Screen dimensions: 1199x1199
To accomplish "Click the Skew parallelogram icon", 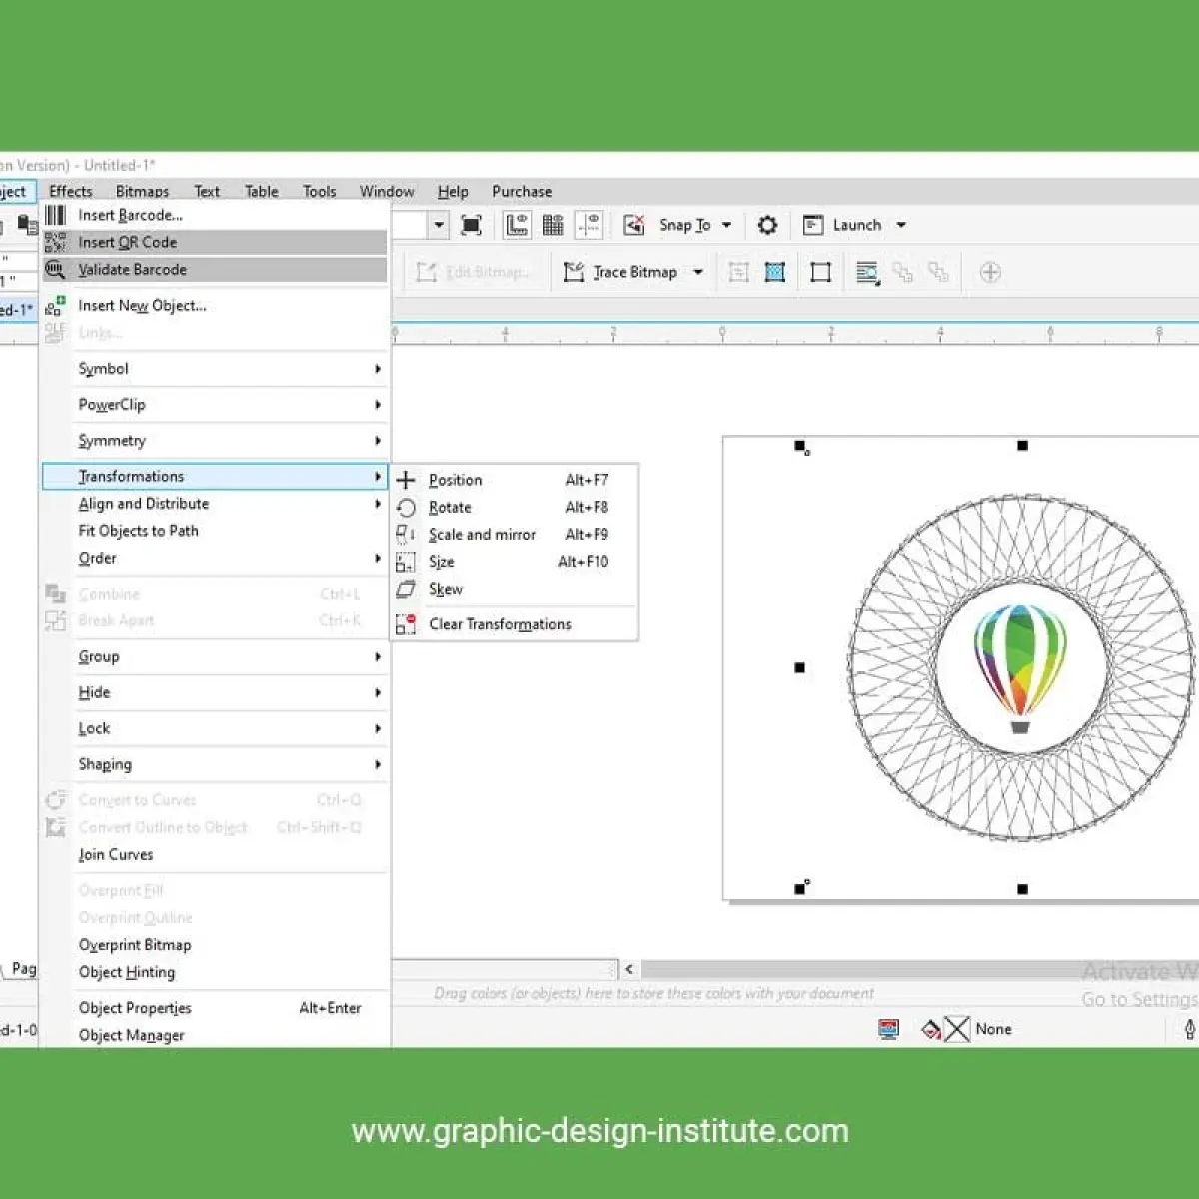I will (x=406, y=589).
